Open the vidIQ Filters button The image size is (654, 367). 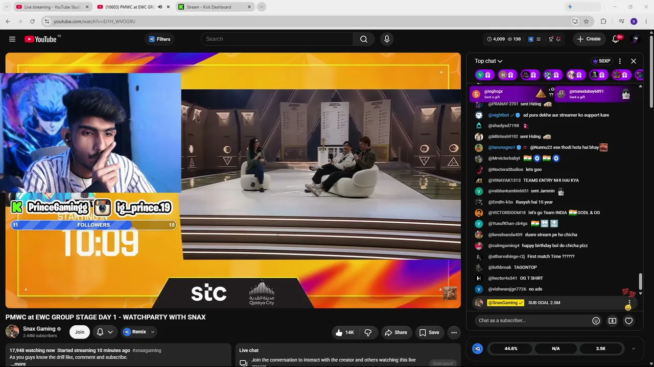[x=159, y=39]
